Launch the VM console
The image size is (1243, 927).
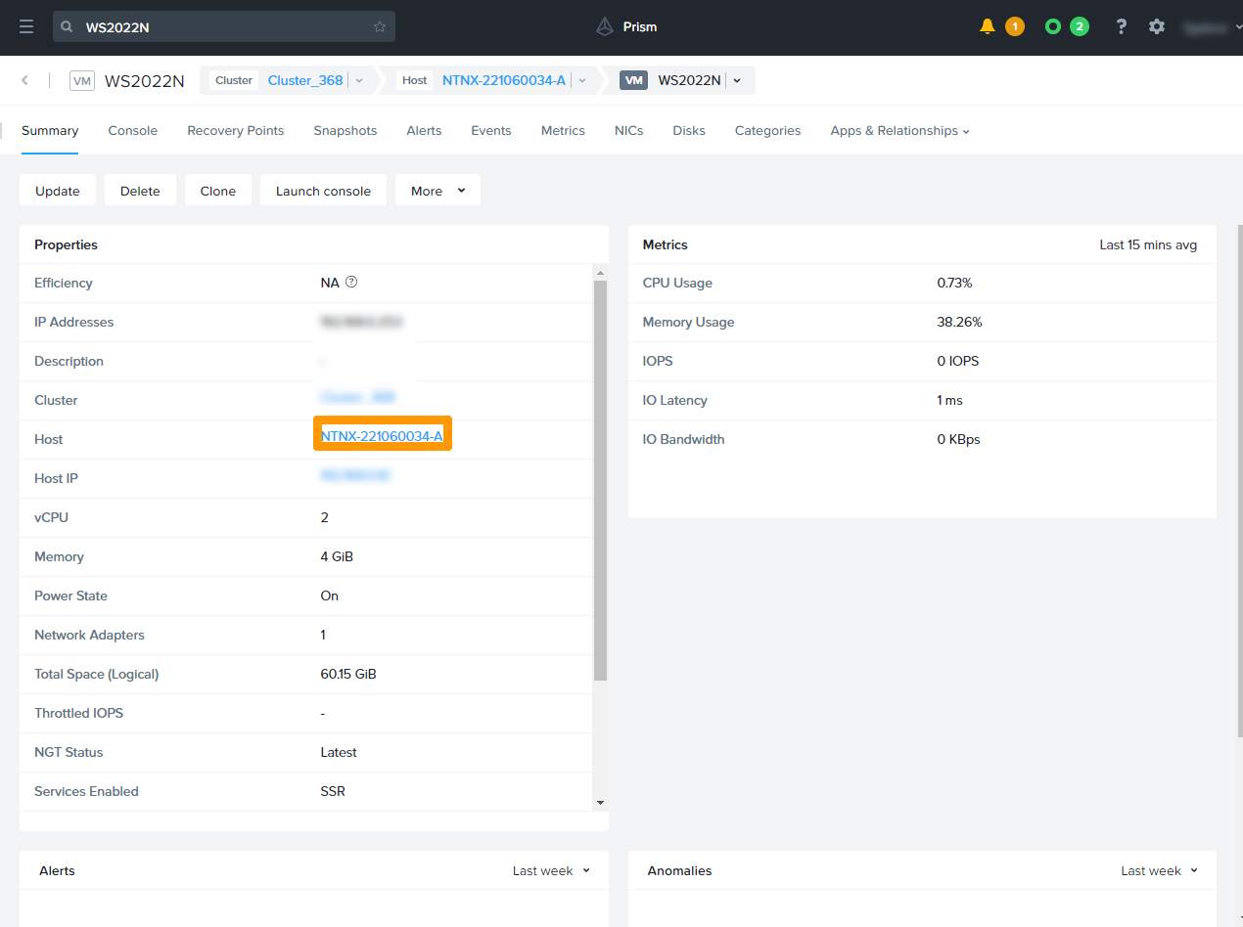click(323, 190)
